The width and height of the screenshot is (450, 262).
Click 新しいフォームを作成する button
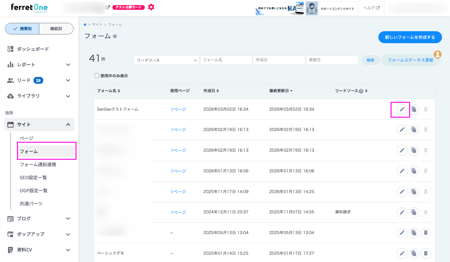click(x=410, y=37)
